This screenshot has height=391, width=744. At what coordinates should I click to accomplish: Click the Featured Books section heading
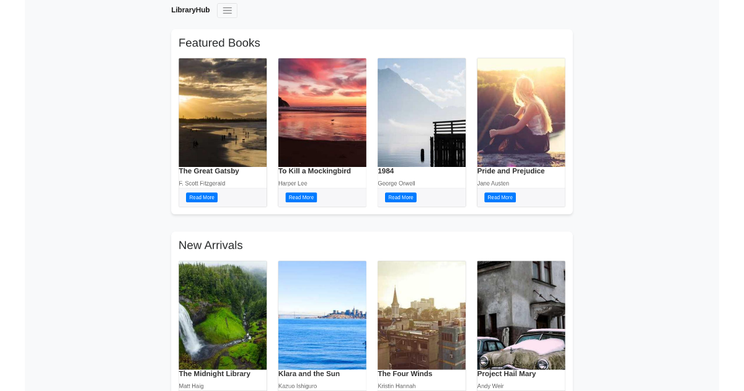(x=219, y=43)
